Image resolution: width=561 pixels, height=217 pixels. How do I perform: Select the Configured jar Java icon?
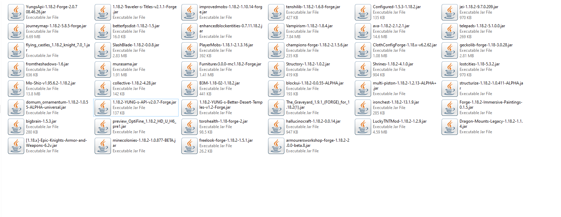coord(363,12)
